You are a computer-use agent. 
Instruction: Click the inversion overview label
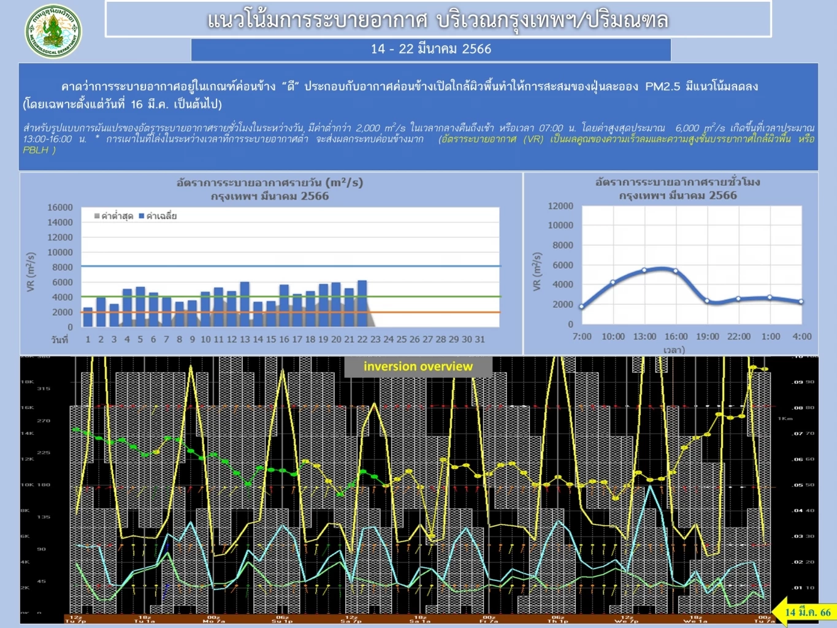point(418,366)
